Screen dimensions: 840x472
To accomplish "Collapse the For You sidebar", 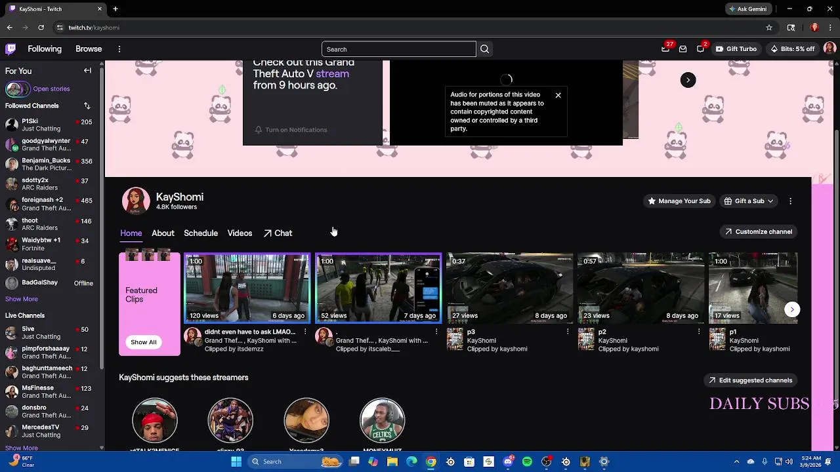I will click(x=87, y=71).
